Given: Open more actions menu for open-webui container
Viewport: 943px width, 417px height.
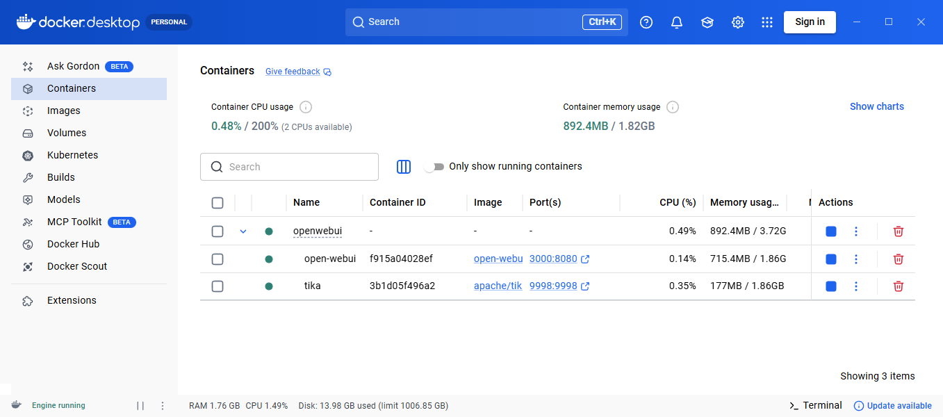Looking at the screenshot, I should point(856,259).
